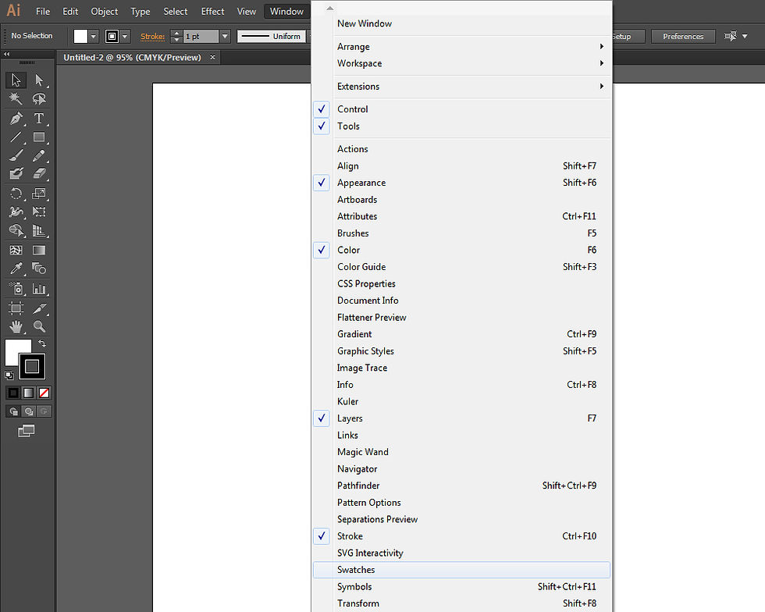Choose Swatches from Window menu
Viewport: 765px width, 612px height.
coord(461,570)
